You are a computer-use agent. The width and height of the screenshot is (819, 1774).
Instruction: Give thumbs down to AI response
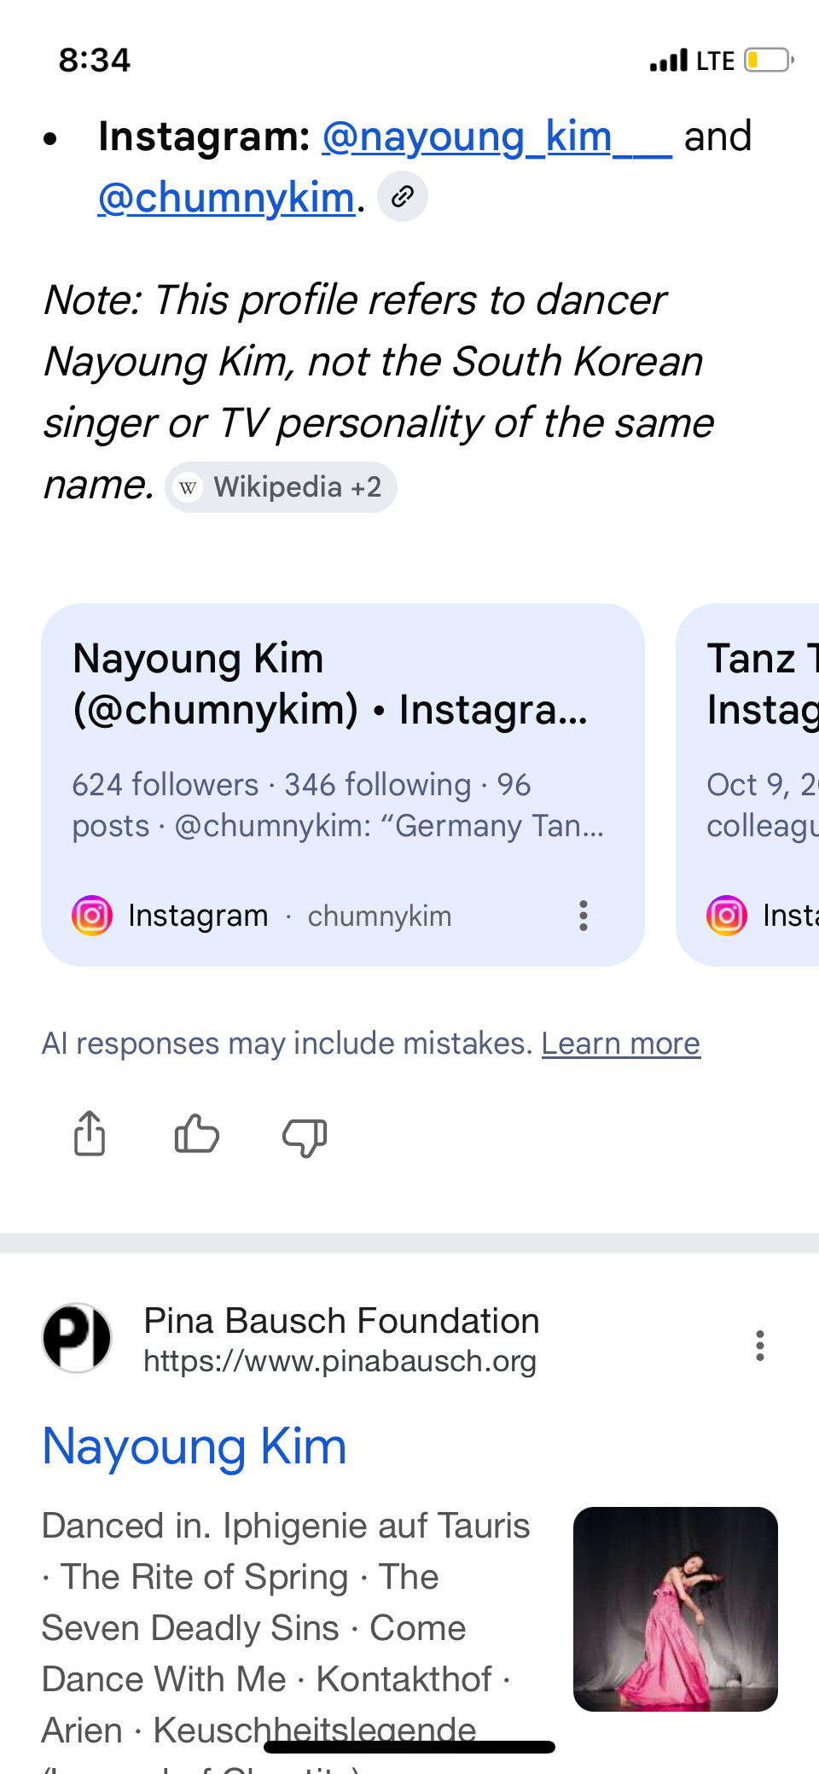(x=305, y=1137)
